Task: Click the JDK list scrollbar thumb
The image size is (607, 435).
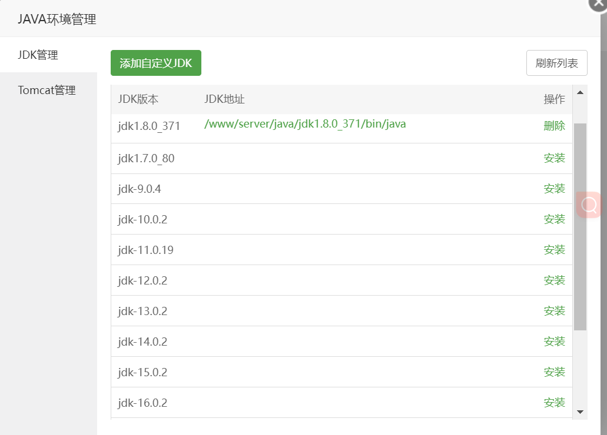Action: tap(580, 226)
